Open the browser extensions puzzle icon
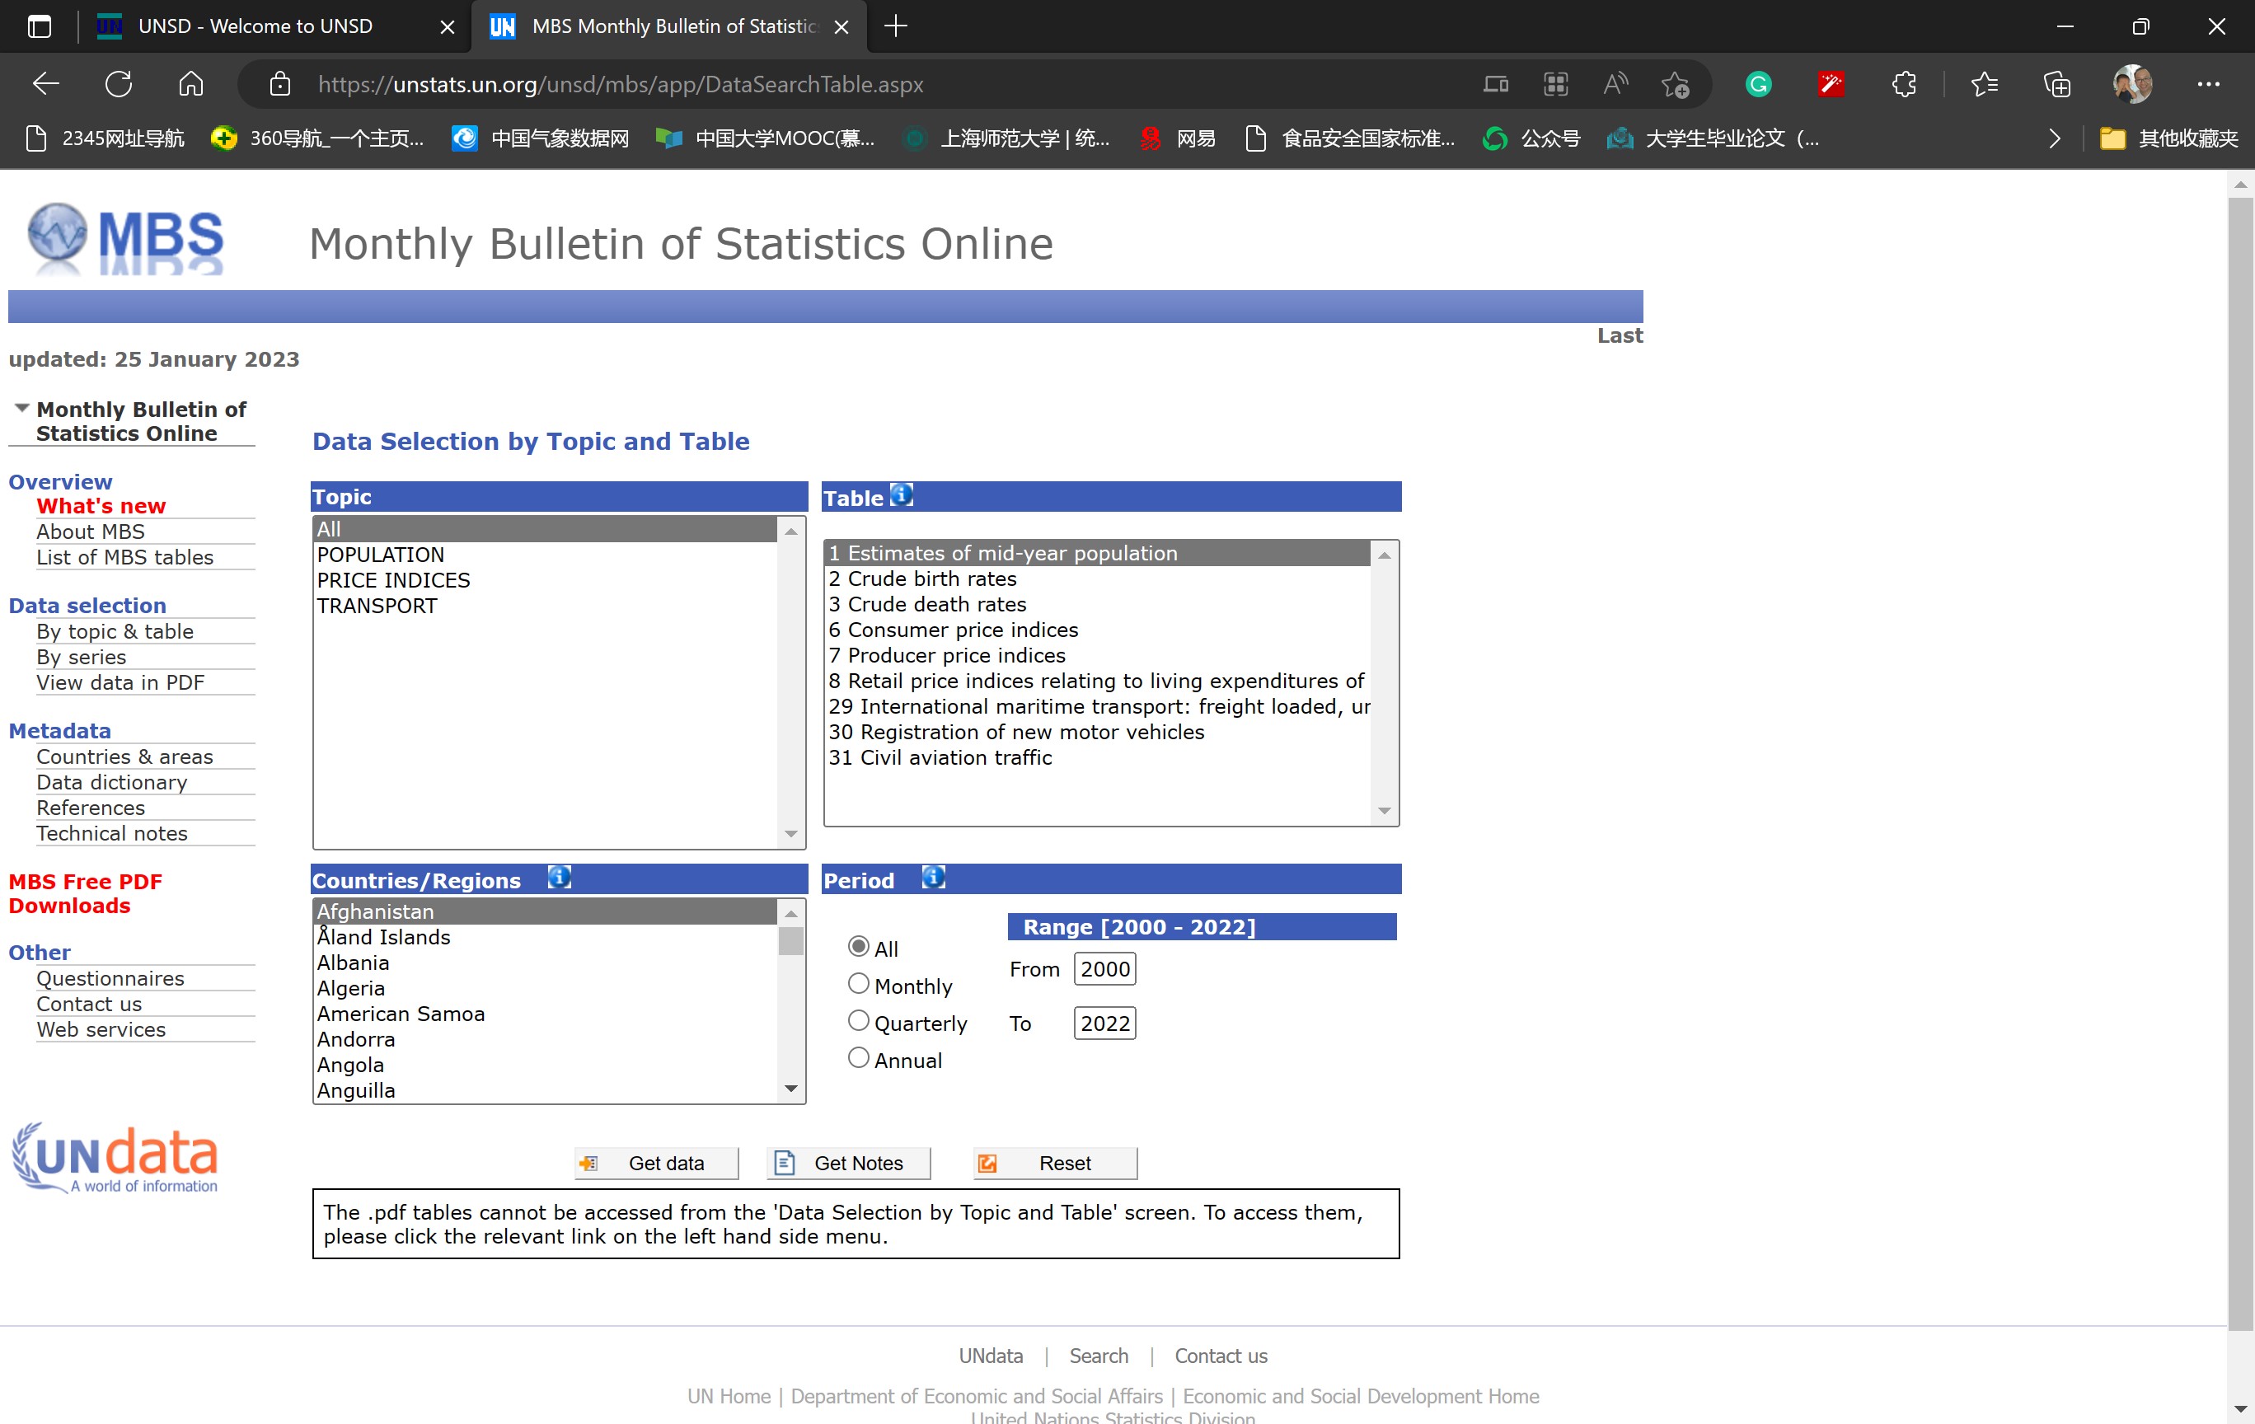The width and height of the screenshot is (2255, 1424). 1904,84
